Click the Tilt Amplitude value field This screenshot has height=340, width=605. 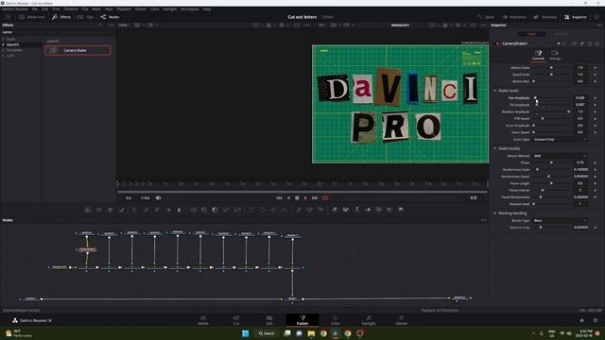(580, 105)
